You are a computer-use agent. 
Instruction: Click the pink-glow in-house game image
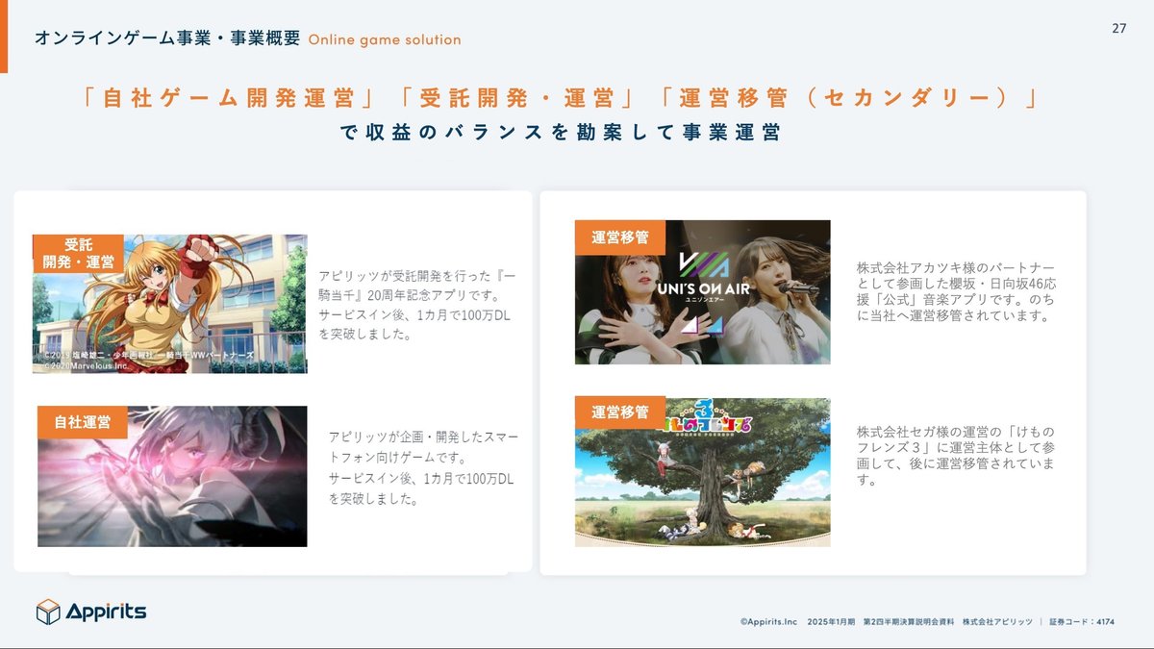tap(172, 476)
